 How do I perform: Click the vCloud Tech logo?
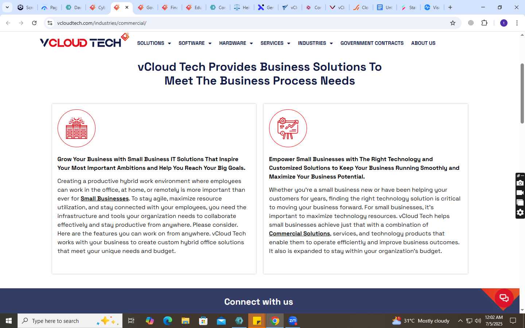click(85, 41)
